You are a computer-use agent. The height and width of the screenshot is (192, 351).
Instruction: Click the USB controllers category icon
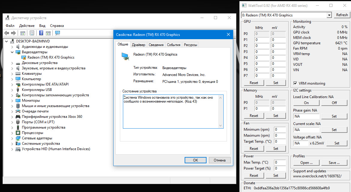pos(18,90)
